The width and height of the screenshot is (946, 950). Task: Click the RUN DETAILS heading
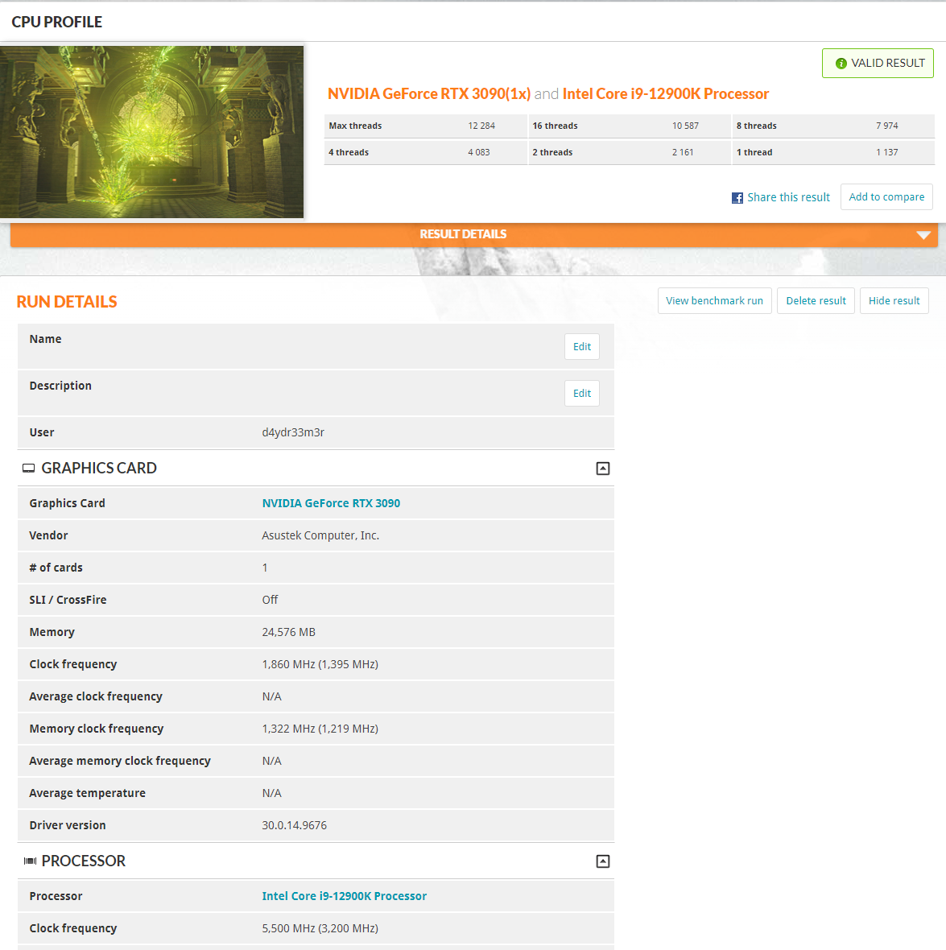point(67,302)
